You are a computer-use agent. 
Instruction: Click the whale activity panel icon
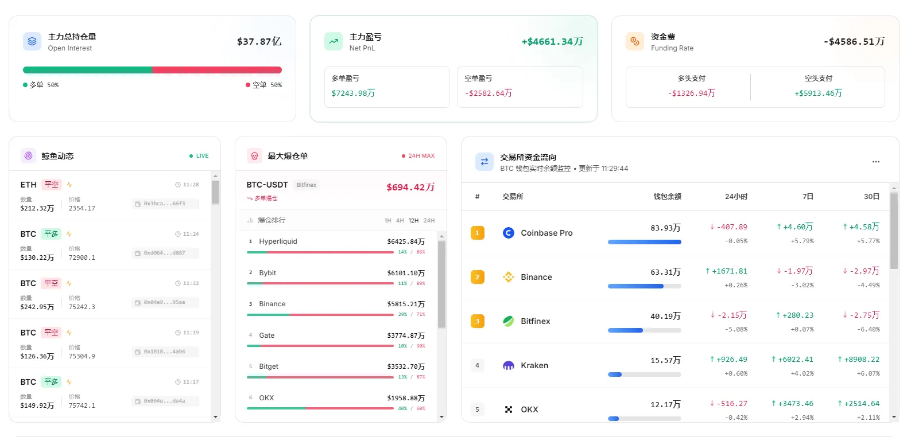[28, 155]
